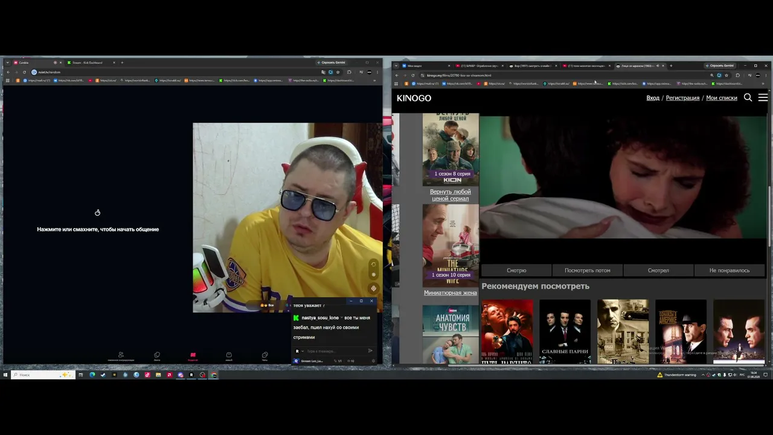Open the Вернуть любой ценой poster
Viewport: 773px width, 435px height.
[451, 149]
